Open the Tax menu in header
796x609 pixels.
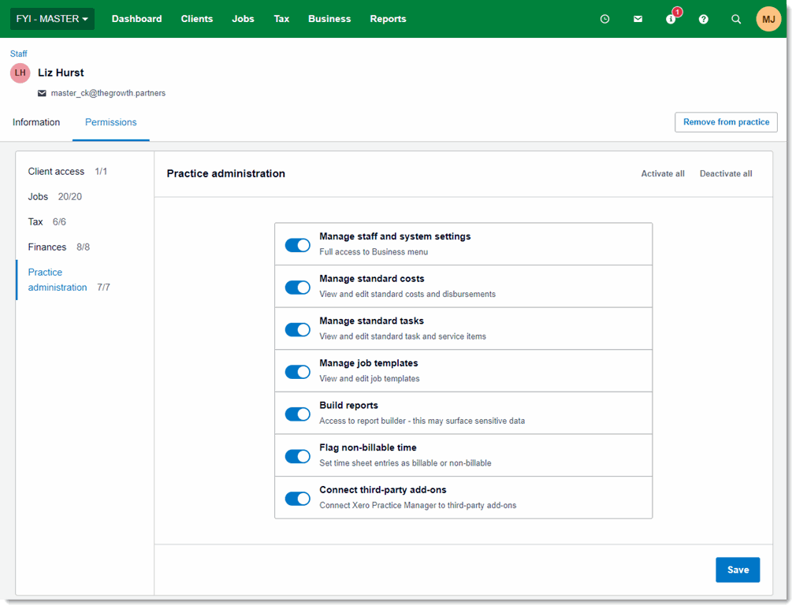[281, 19]
